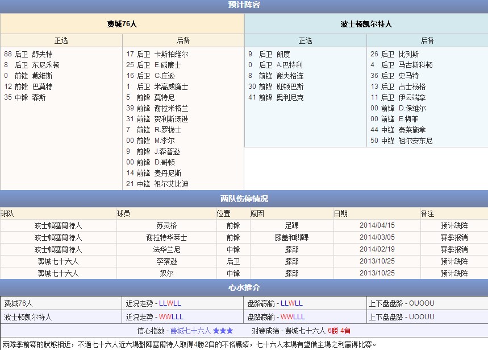The image size is (488, 350).
Task: Select Celtics forward '谢夫格连'
Action: click(290, 76)
